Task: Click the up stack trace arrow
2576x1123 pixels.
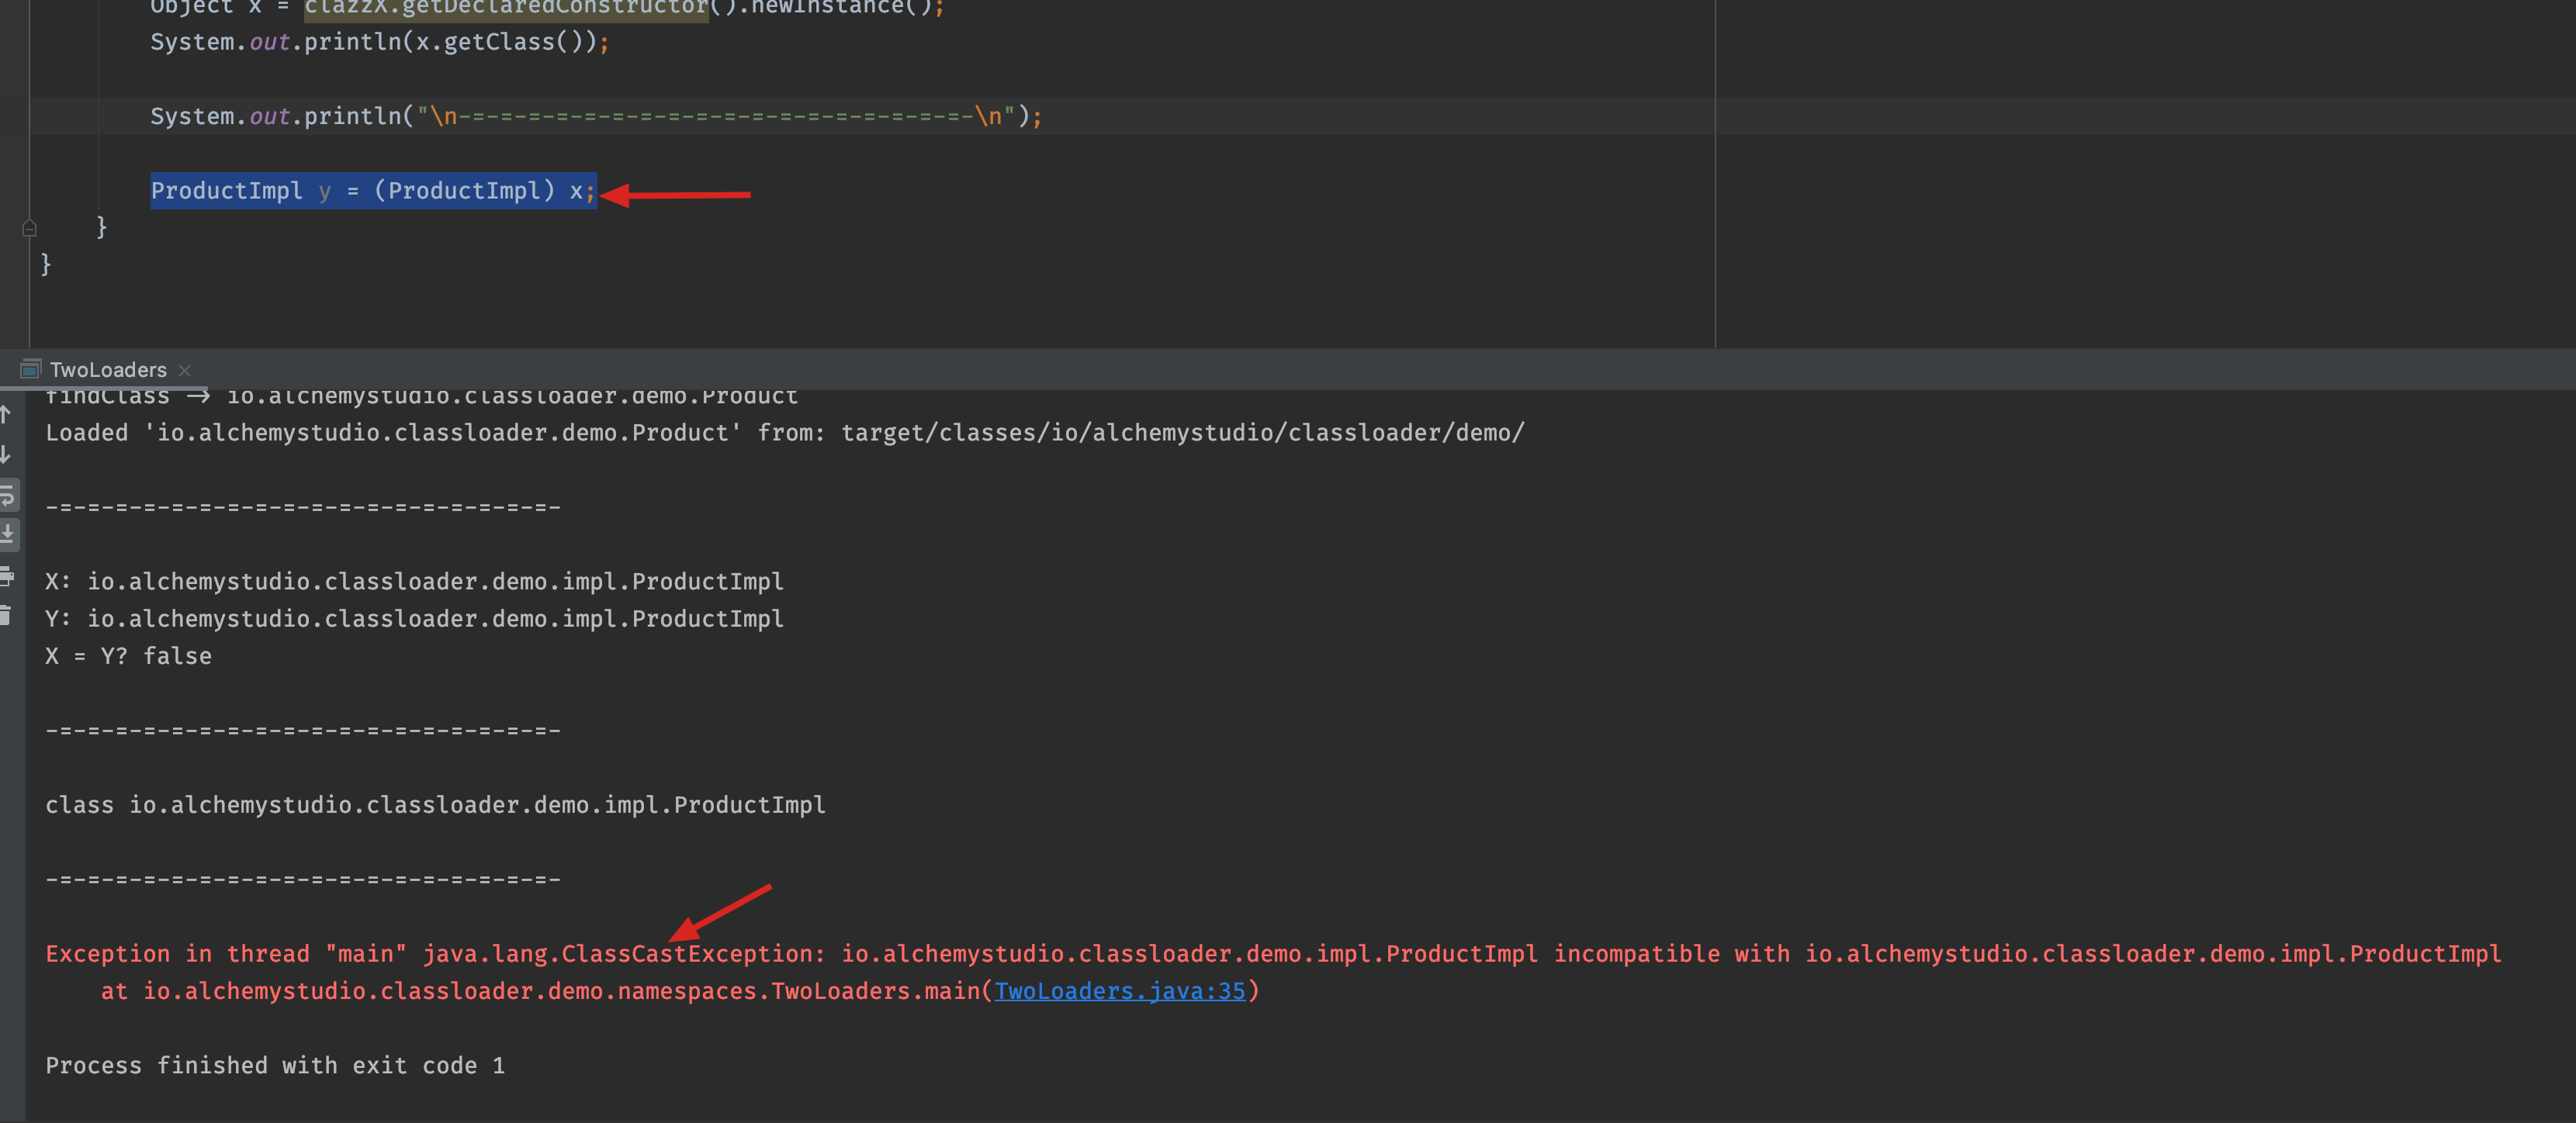Action: click(6, 413)
